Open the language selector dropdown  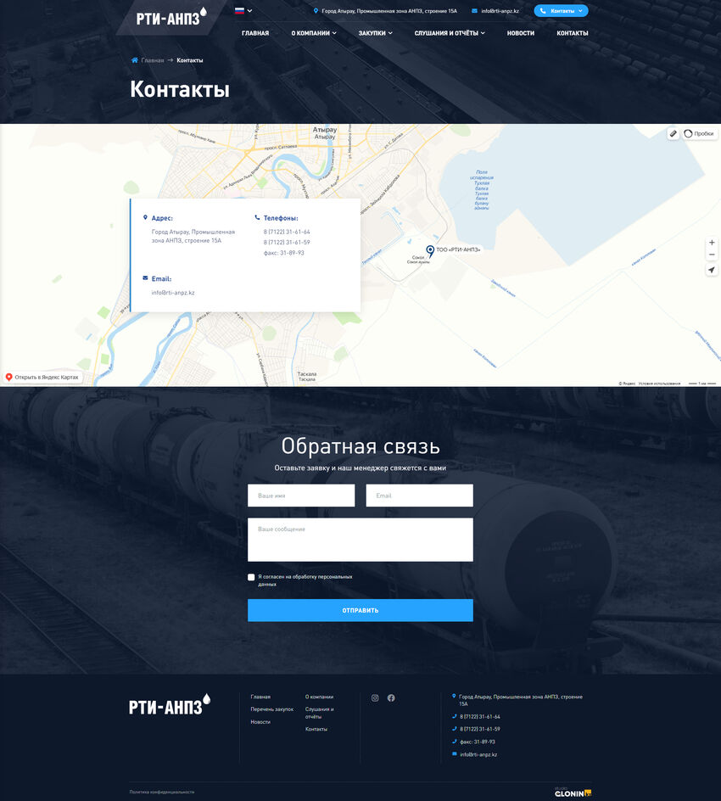tap(243, 10)
